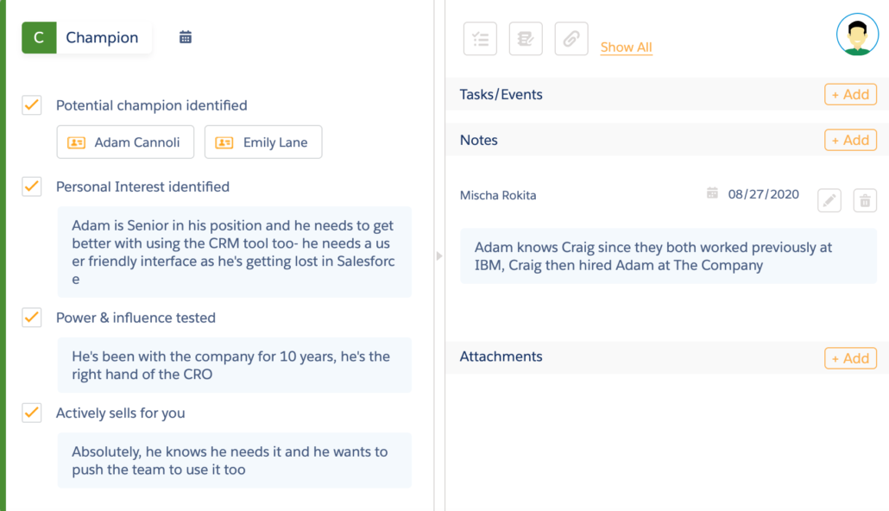Uncheck Actively sells for you checkbox
Screen dimensions: 889x511
32,413
